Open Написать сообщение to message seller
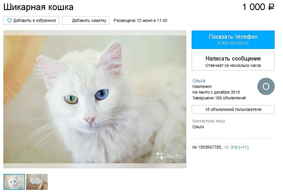283x195 pixels. pyautogui.click(x=233, y=61)
